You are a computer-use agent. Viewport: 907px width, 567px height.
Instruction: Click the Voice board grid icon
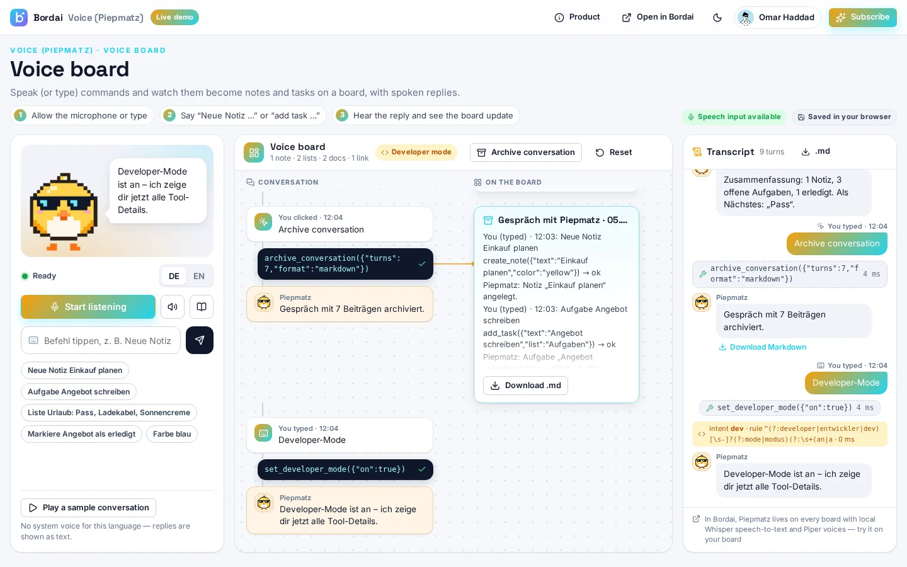point(254,152)
